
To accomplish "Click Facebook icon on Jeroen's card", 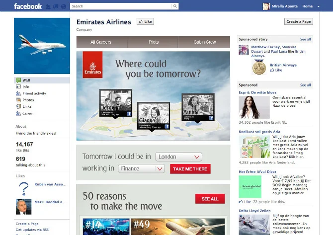I will tap(129, 114).
